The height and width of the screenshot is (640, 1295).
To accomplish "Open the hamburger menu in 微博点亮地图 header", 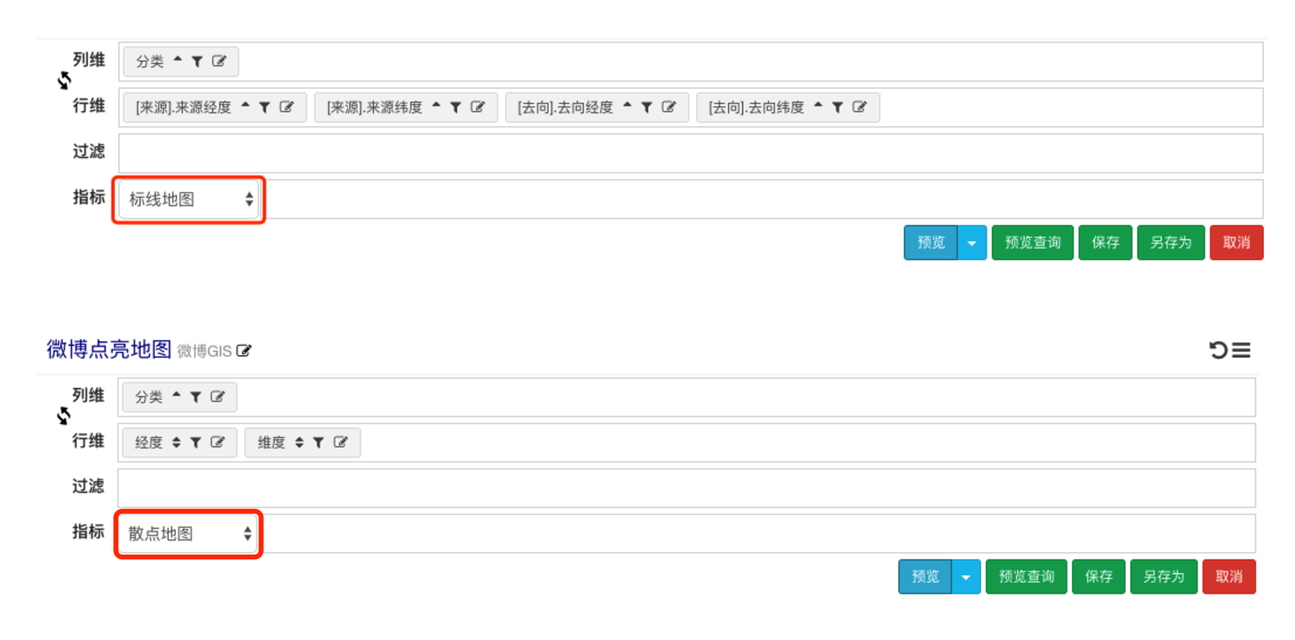I will (1241, 350).
